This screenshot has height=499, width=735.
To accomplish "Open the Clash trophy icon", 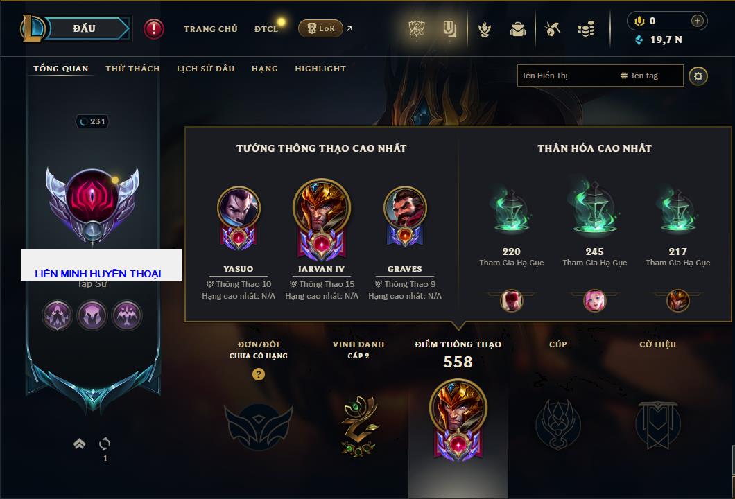I will point(416,29).
